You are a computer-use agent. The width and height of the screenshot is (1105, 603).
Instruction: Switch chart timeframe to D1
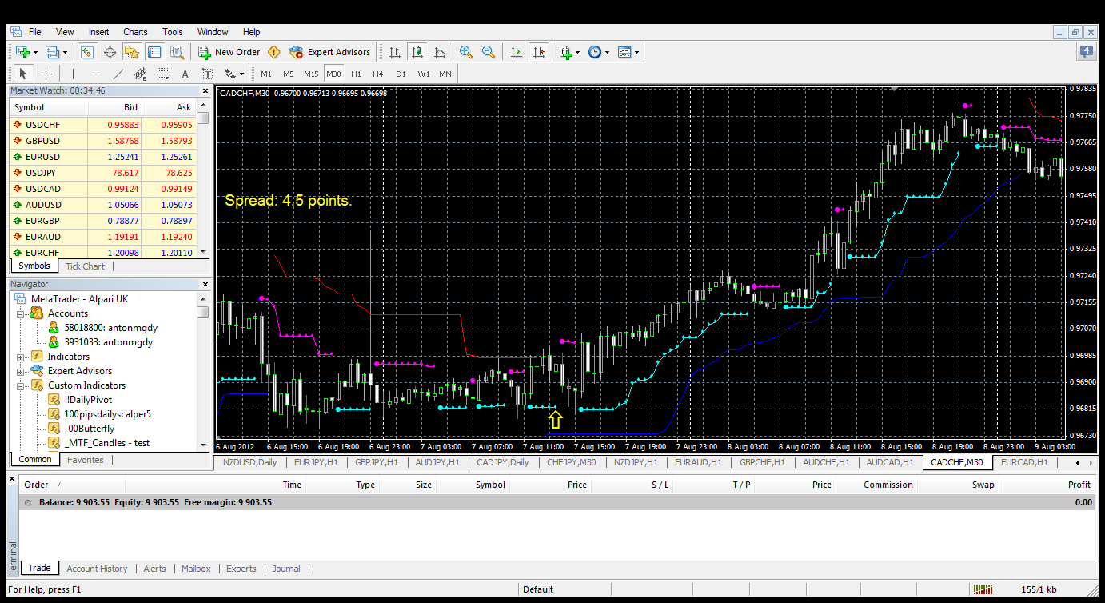pos(401,74)
